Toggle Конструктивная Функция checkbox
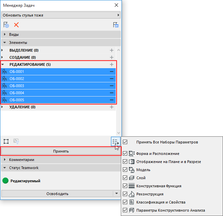The width and height of the screenshot is (223, 216). click(x=125, y=186)
